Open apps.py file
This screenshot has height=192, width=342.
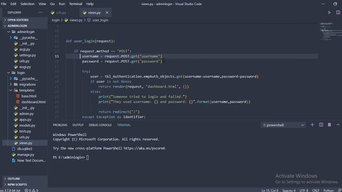click(25, 119)
